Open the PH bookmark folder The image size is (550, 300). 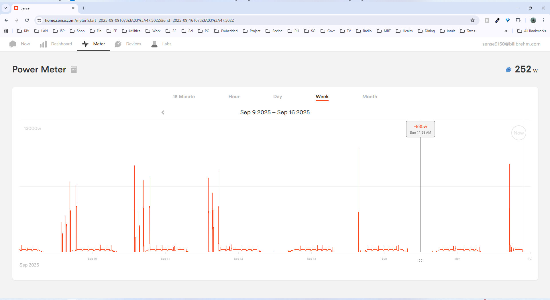click(293, 31)
